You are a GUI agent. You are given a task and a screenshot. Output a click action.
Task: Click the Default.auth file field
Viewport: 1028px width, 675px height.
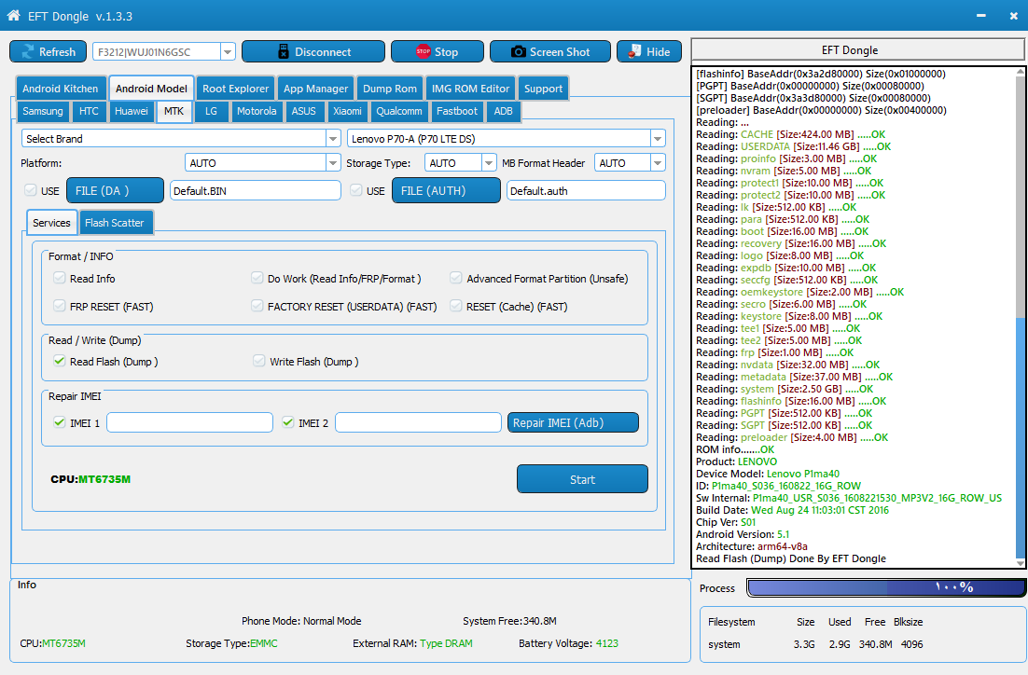coord(586,191)
